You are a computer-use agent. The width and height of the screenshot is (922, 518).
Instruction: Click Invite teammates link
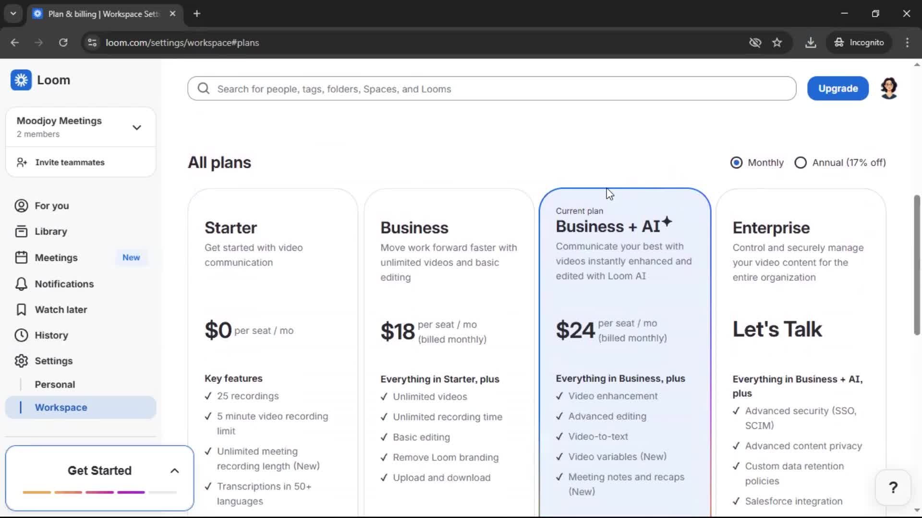tap(70, 163)
